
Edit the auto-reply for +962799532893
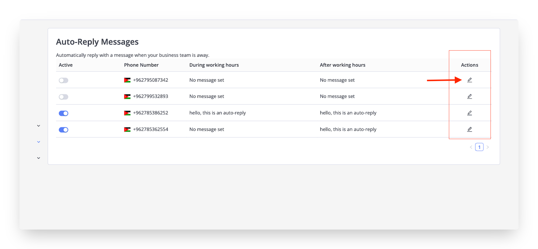tap(469, 96)
